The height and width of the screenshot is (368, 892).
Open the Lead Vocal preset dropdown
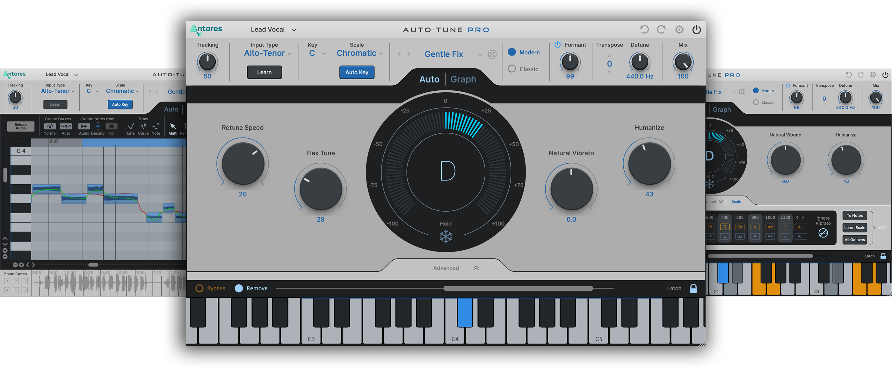(273, 29)
